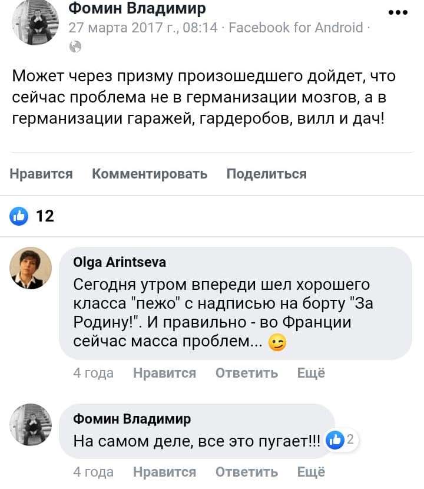Click the blue like icon beside 12
Viewport: 424px width, 489px height.
[x=19, y=216]
